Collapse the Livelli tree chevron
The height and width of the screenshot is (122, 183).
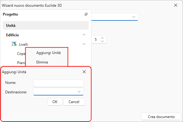pyautogui.click(x=84, y=44)
